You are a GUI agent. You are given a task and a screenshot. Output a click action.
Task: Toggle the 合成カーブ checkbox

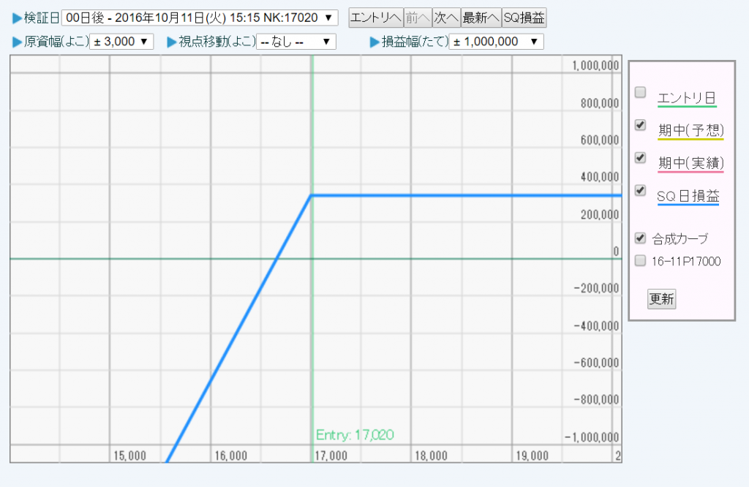pyautogui.click(x=641, y=238)
